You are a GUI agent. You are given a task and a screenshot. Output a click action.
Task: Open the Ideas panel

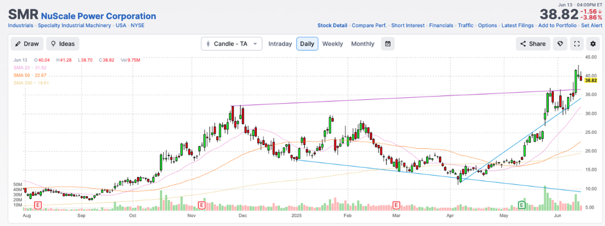point(63,44)
